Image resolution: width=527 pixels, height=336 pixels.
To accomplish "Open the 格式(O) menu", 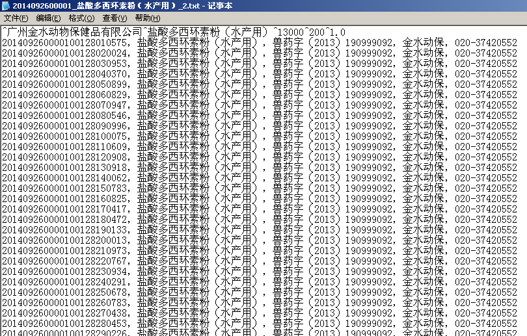I will [81, 18].
